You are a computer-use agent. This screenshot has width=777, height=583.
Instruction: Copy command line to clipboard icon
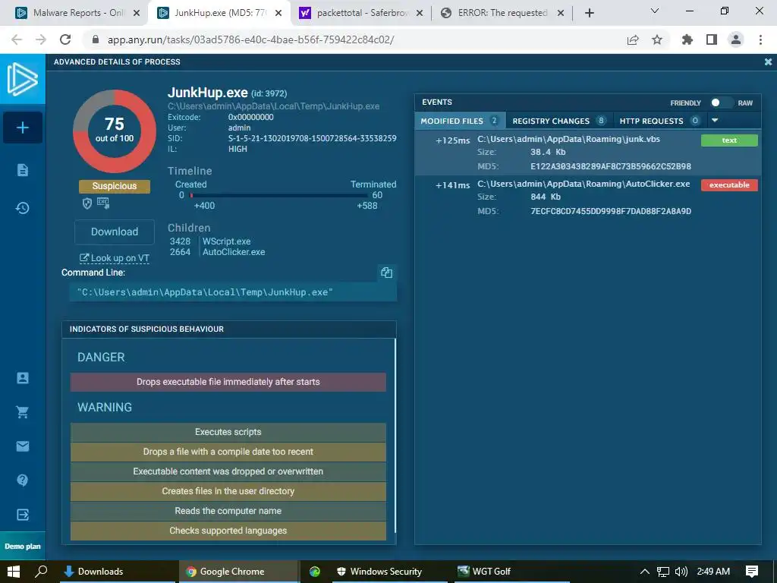click(x=386, y=273)
